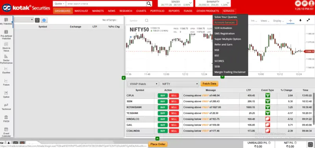The image size is (315, 148).
Task: Open the NIFTY index dropdown
Action: pos(179,84)
